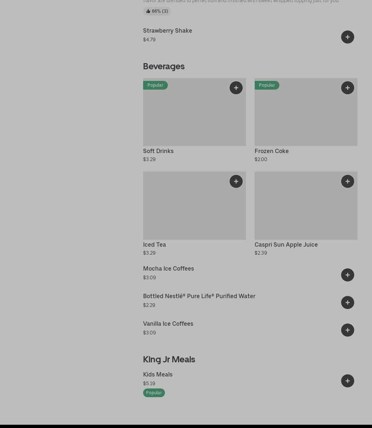
Task: Click the Popular badge under Kids Meals
Action: (x=154, y=393)
